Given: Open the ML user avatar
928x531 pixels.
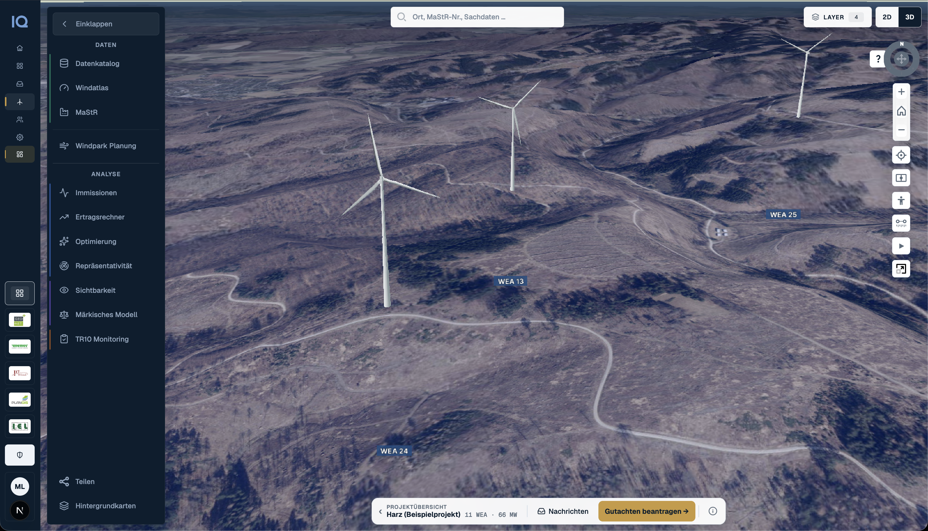Looking at the screenshot, I should pyautogui.click(x=20, y=486).
